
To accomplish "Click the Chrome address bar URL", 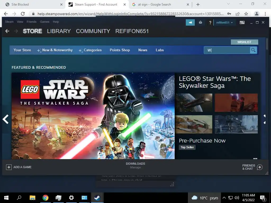I will click(x=130, y=14).
